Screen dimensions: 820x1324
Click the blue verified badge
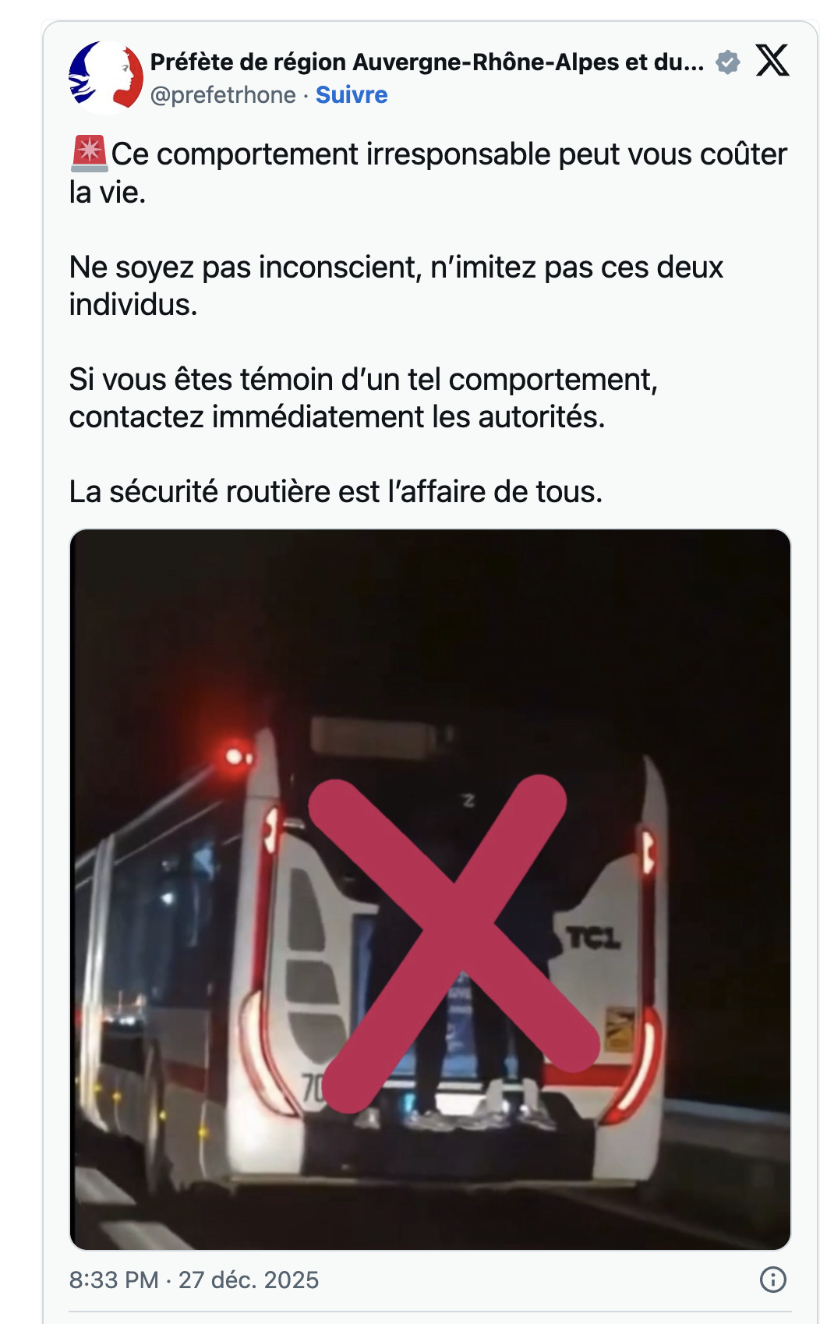pos(727,62)
